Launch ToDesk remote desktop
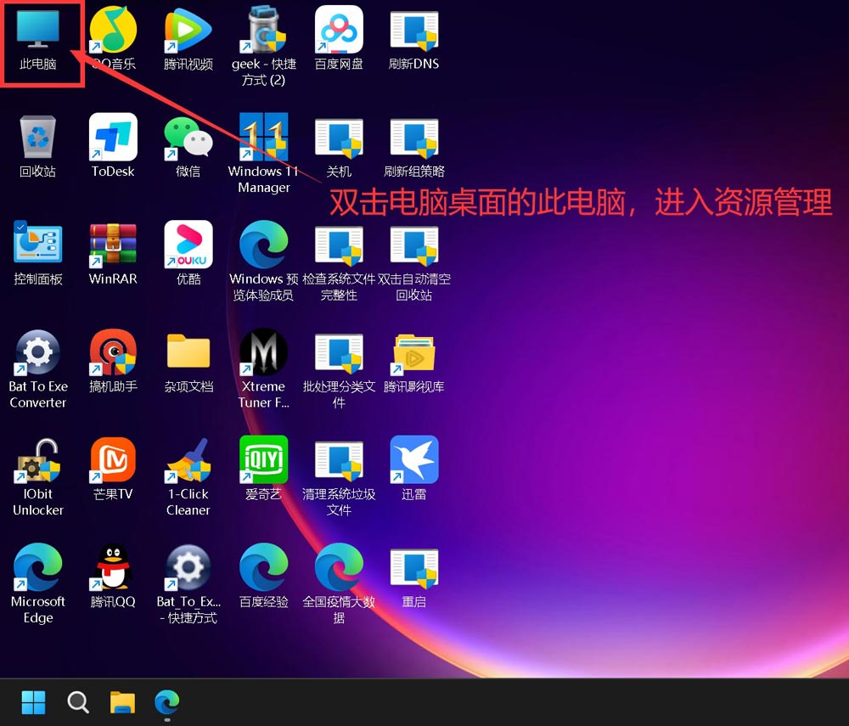 113,140
